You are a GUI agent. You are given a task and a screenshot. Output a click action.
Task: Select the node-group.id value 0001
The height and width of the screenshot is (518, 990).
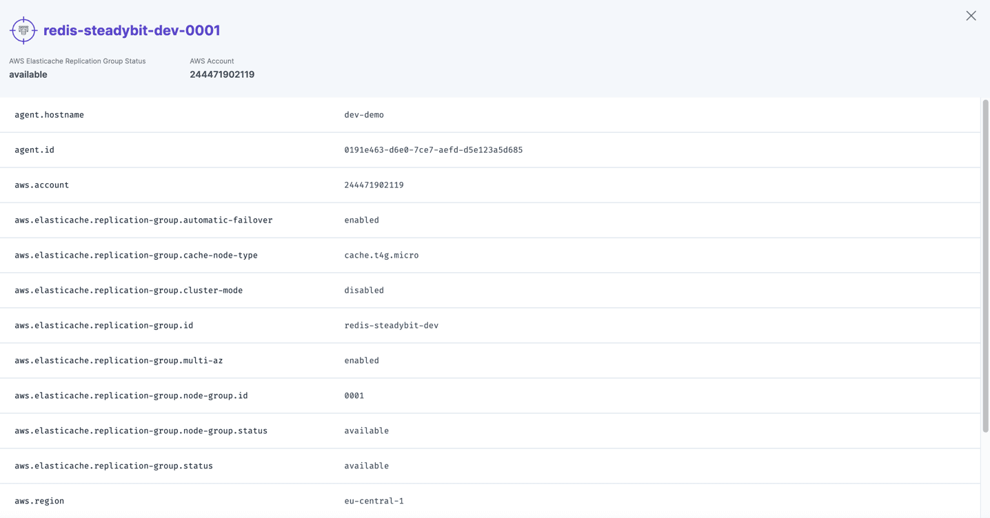coord(354,396)
